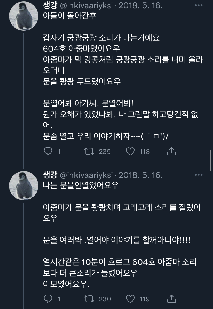Reply to the second tweet ending 이모였어요우
The width and height of the screenshot is (213, 309).
(48, 299)
